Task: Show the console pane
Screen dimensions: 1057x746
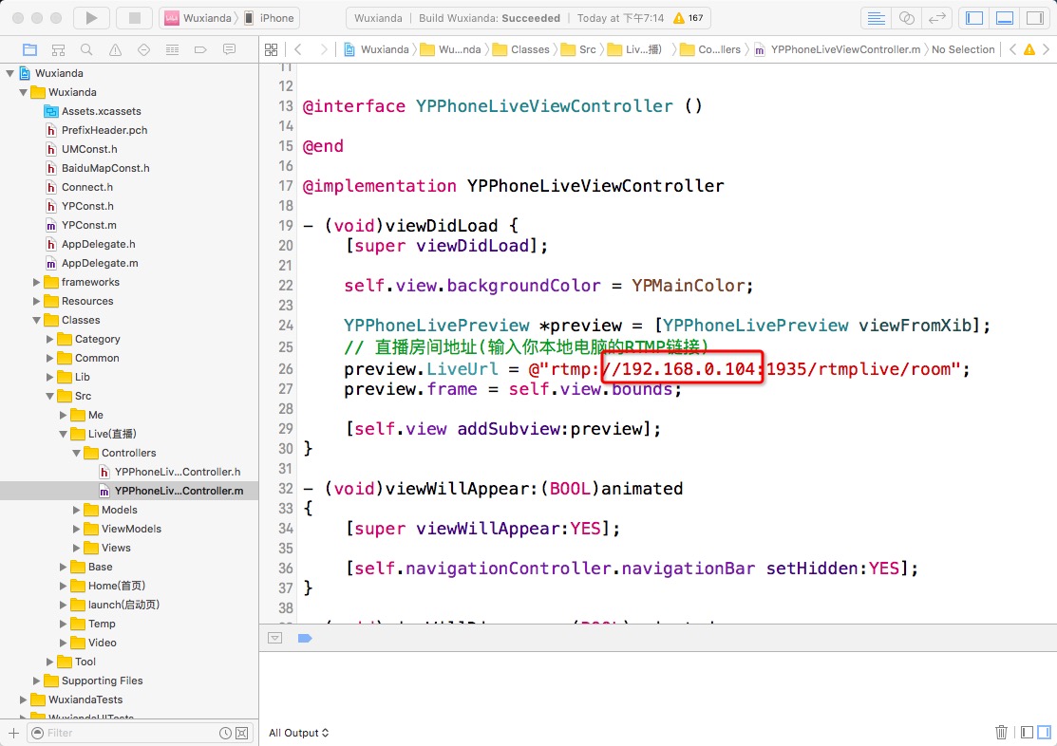Action: click(1044, 732)
